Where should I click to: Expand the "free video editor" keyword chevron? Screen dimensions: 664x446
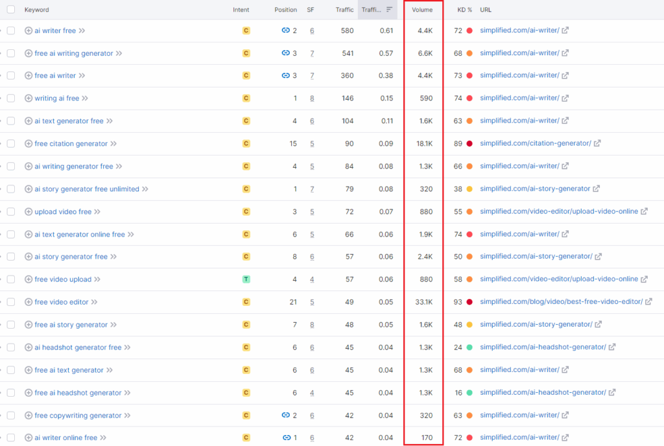click(95, 301)
